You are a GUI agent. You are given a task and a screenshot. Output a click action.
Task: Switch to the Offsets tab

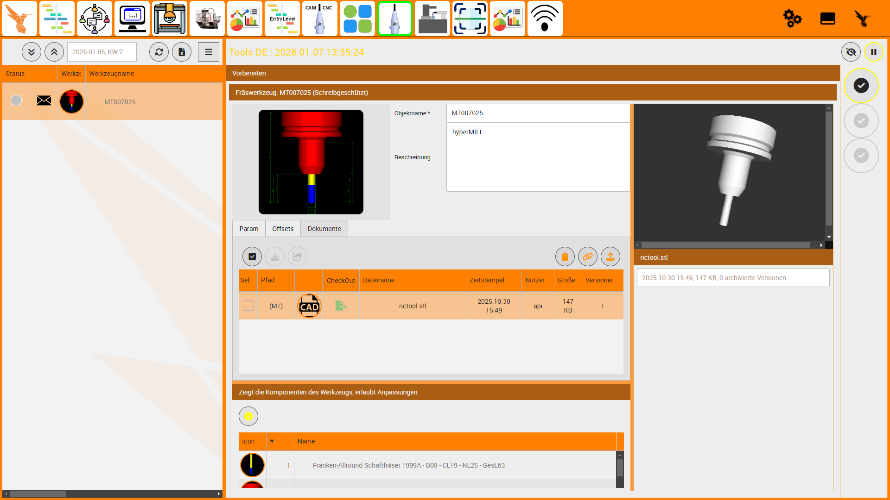283,229
